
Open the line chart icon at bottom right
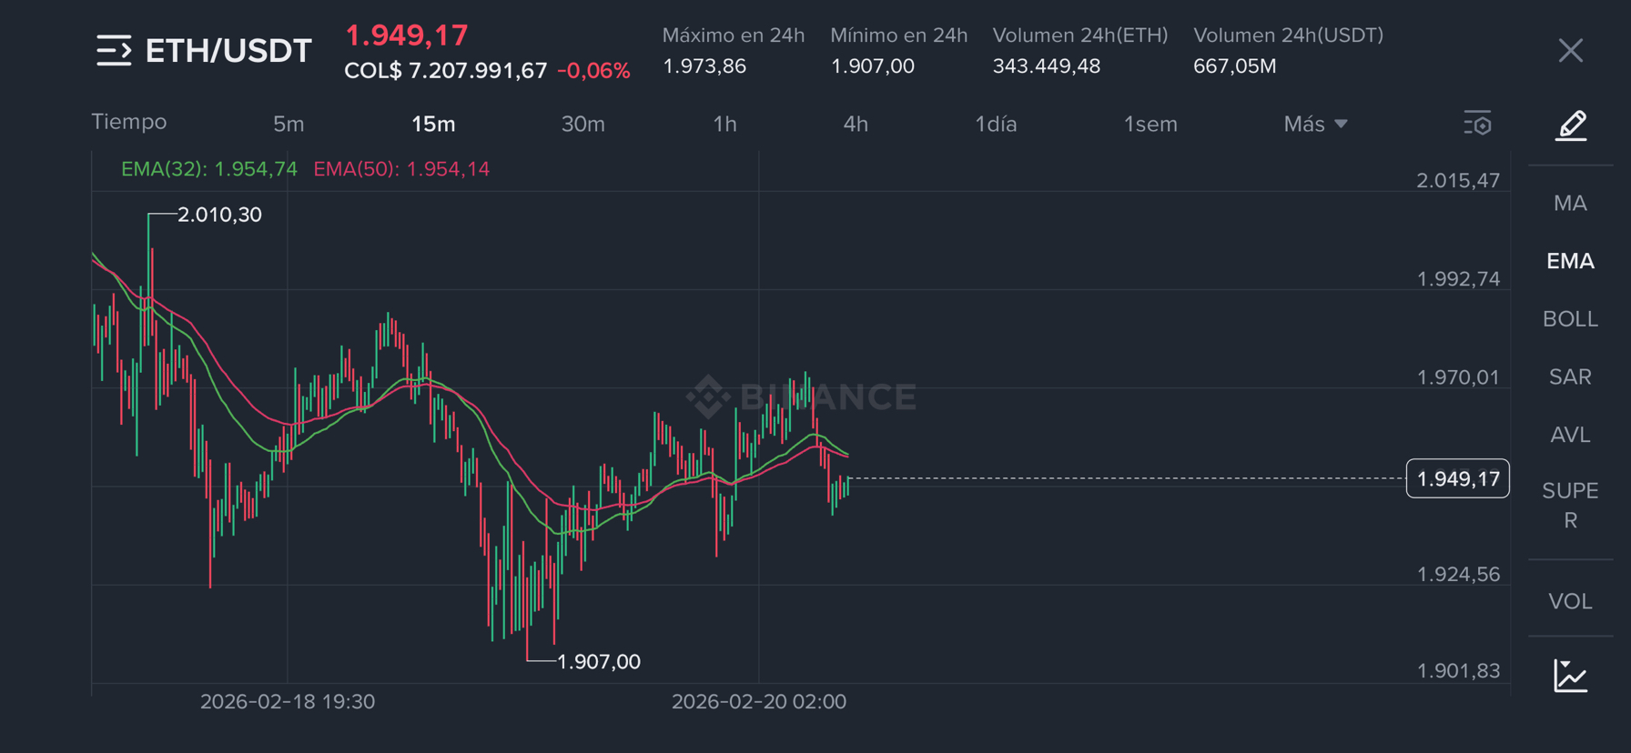pos(1571,676)
